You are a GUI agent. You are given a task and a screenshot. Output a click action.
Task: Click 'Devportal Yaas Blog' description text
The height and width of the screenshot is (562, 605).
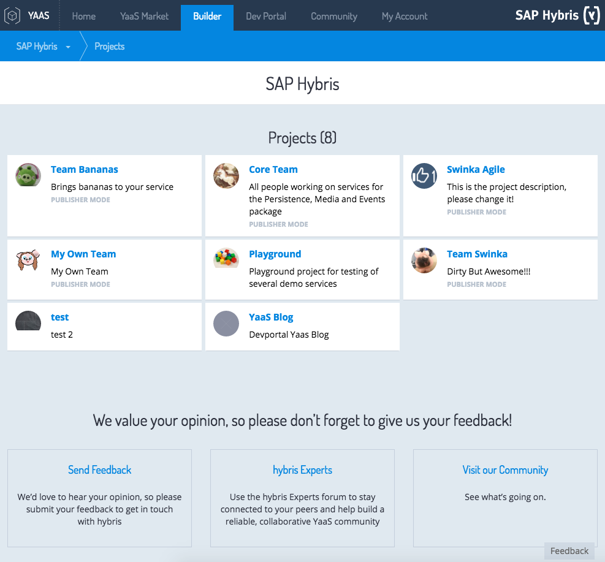pyautogui.click(x=289, y=335)
